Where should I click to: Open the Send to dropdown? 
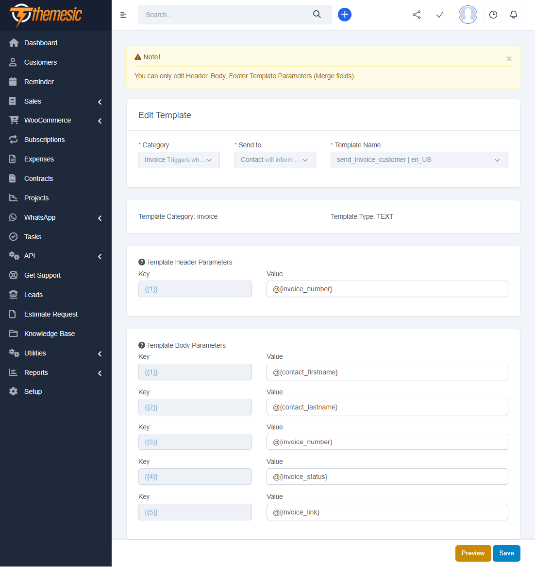[x=275, y=160]
